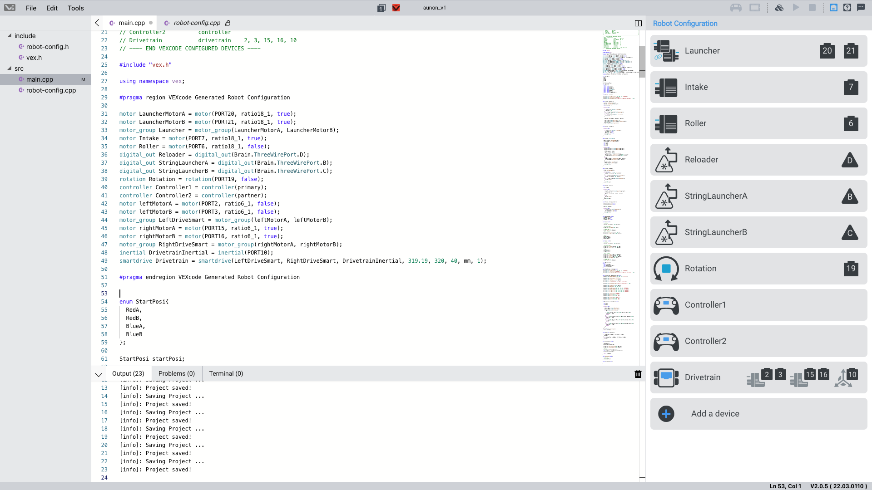
Task: Click the controller status icon in toolbar
Action: pos(736,8)
